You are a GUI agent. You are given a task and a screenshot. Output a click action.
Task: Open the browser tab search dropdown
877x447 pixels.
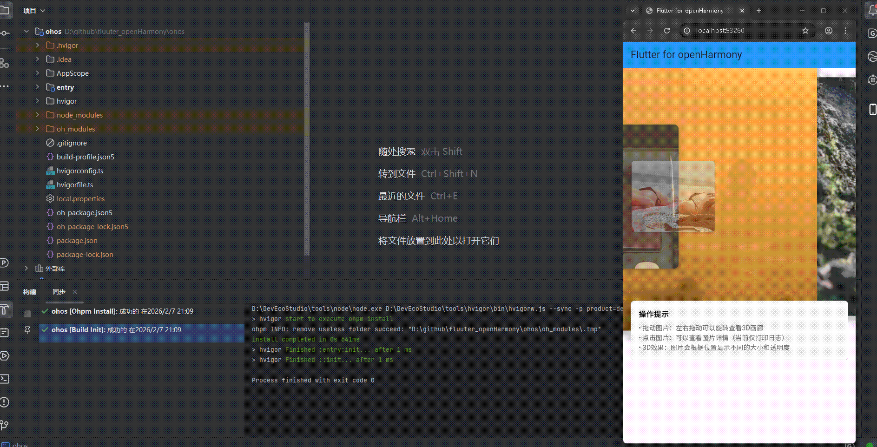click(633, 11)
